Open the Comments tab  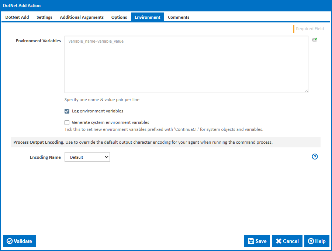tap(179, 17)
